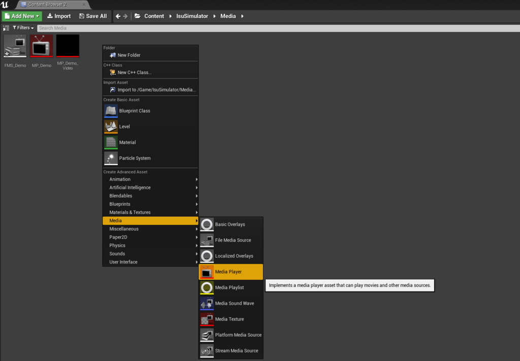Navigate to the IsuSimulator breadcrumb
Screen dimensions: 520x361
pyautogui.click(x=192, y=16)
